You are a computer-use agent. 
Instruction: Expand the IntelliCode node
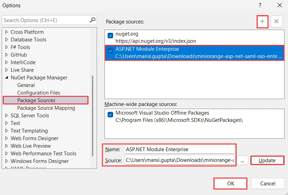[x=7, y=62]
